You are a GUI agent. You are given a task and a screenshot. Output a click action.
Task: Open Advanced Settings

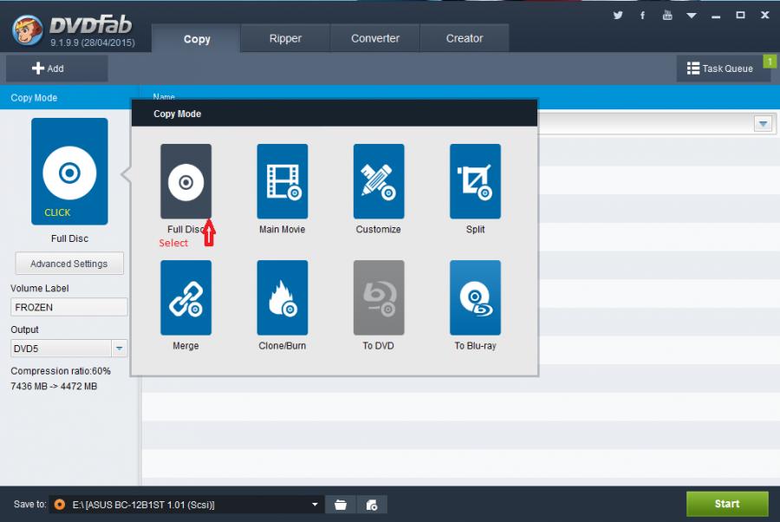[69, 264]
